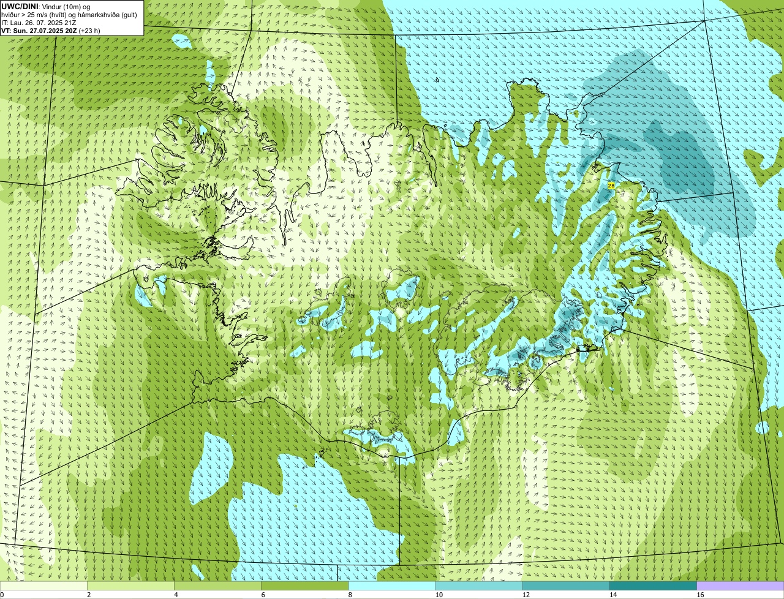Select the 10–12 m/s turquoise legend swatch

[479, 586]
